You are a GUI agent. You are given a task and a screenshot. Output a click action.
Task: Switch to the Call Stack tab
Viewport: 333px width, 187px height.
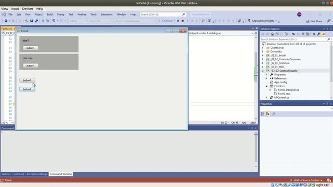coord(19,174)
